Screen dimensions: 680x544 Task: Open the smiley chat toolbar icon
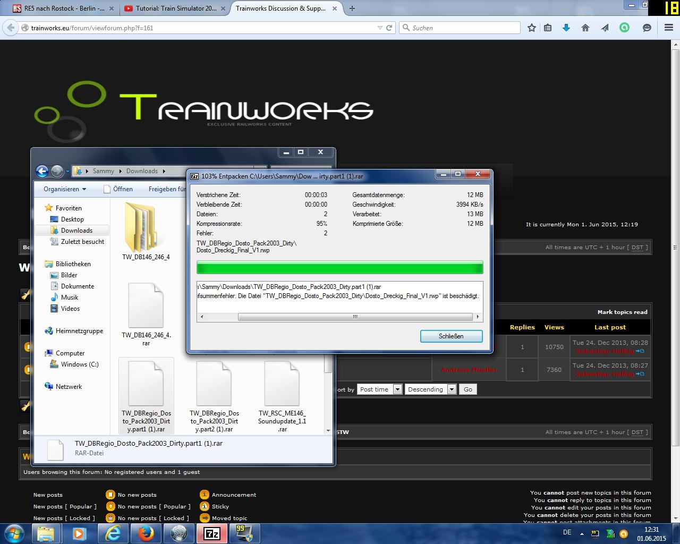647,28
